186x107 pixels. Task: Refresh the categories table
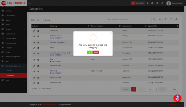pyautogui.click(x=165, y=19)
